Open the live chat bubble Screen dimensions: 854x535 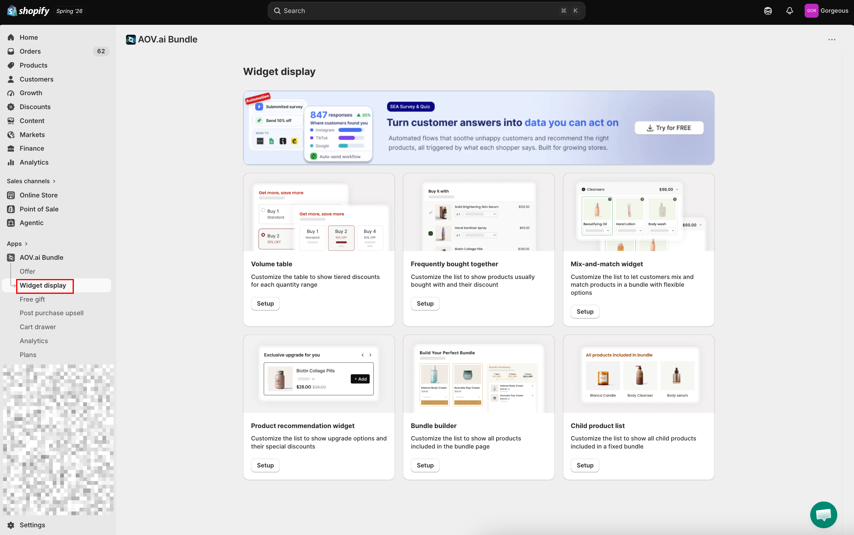[x=824, y=515]
